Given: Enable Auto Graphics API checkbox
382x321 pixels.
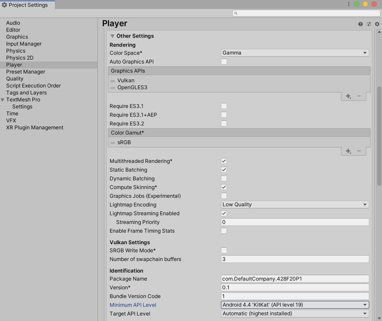Looking at the screenshot, I should click(224, 61).
